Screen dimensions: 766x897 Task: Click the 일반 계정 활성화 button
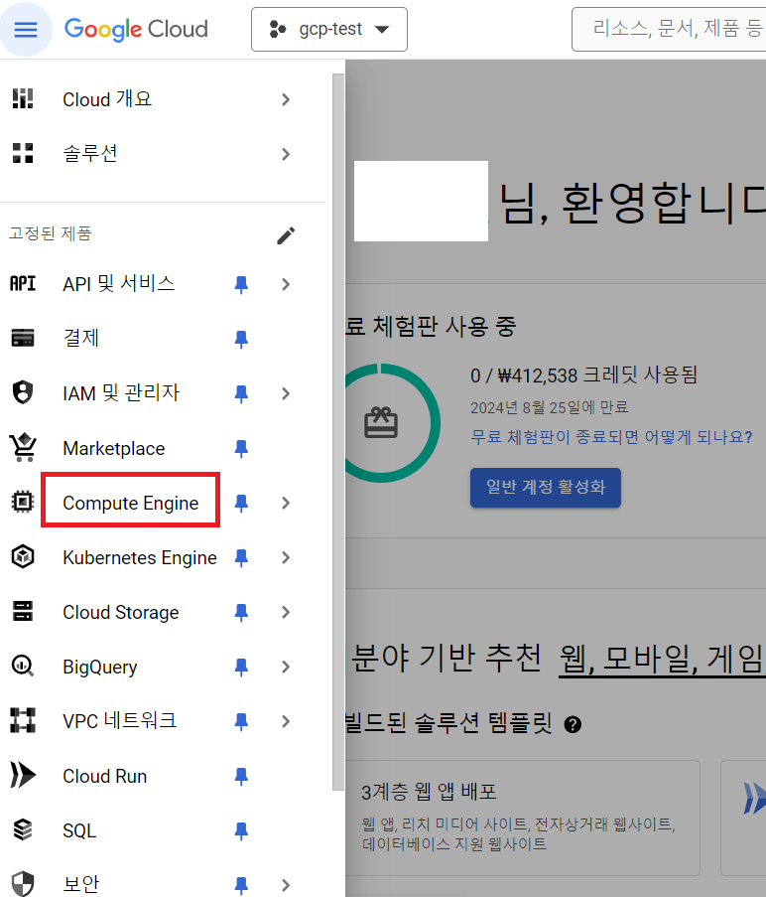coord(546,488)
